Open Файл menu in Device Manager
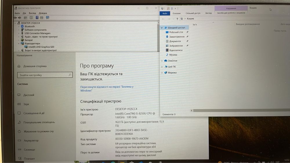 17,13
